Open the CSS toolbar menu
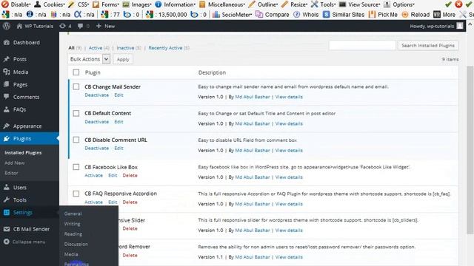Image resolution: width=474 pixels, height=266 pixels. tap(79, 4)
